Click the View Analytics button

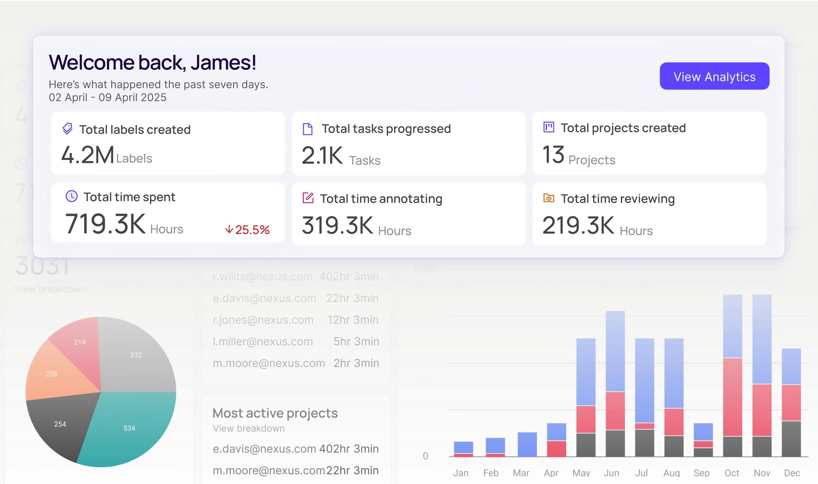point(714,76)
